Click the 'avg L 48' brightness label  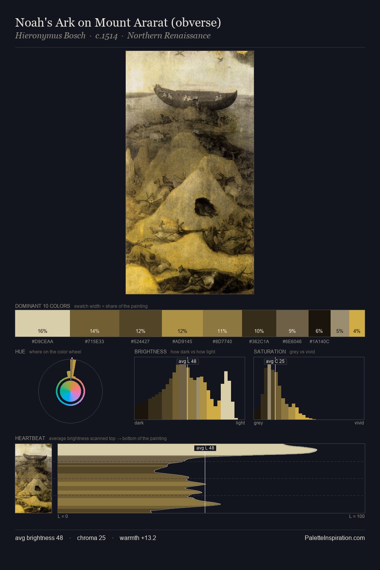pos(188,361)
